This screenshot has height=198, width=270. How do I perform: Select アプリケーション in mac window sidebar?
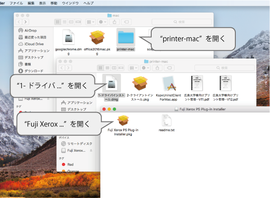point(34,50)
